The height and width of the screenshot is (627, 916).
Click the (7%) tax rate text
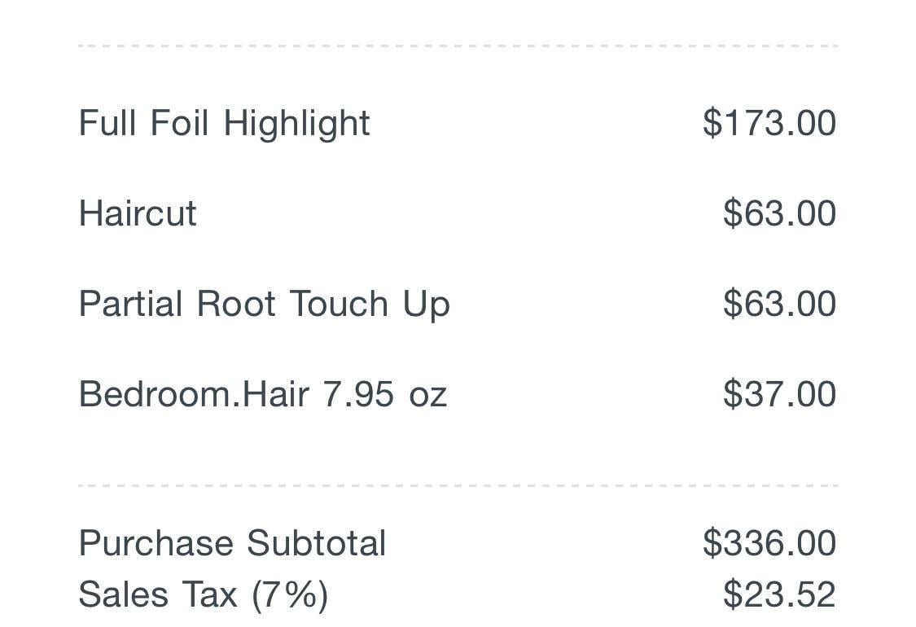coord(290,595)
